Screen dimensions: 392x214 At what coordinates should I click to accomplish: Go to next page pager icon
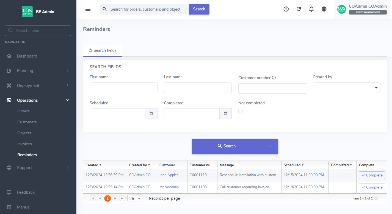[x=115, y=198]
